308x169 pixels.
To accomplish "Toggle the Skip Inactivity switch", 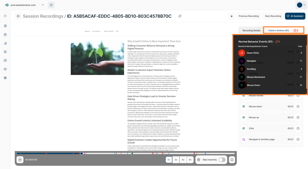I will tap(222, 160).
